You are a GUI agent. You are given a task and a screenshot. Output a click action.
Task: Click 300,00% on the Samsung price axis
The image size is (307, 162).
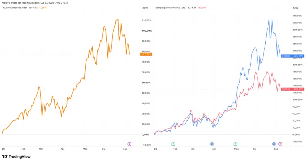coord(297,30)
